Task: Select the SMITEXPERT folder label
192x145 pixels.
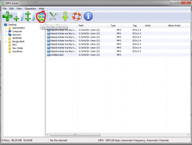Action: point(19,28)
